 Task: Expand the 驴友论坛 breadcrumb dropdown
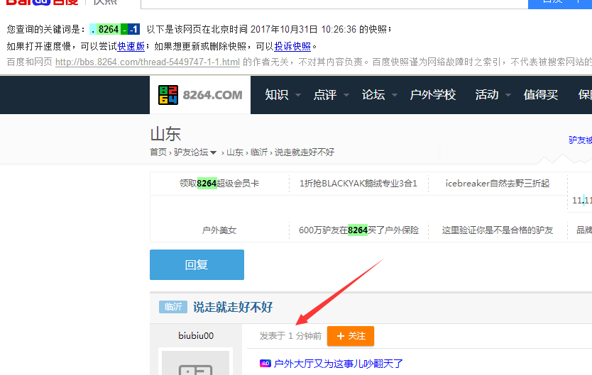(x=214, y=152)
